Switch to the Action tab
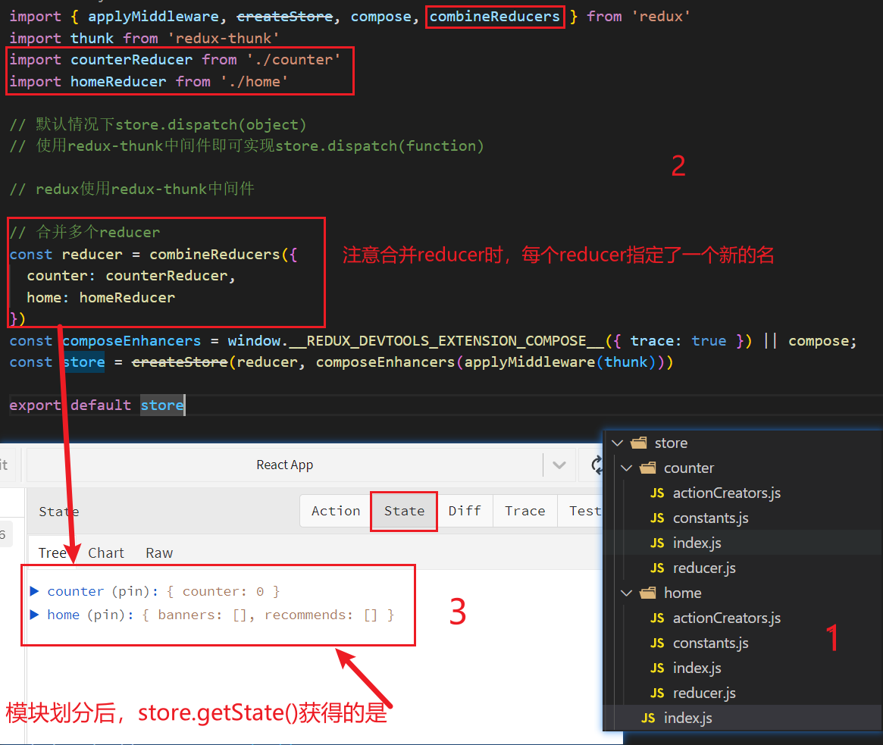Image resolution: width=883 pixels, height=745 pixels. pos(336,511)
